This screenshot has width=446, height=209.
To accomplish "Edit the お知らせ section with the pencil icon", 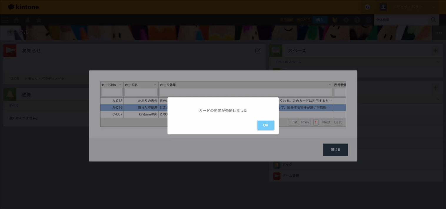I will [258, 51].
